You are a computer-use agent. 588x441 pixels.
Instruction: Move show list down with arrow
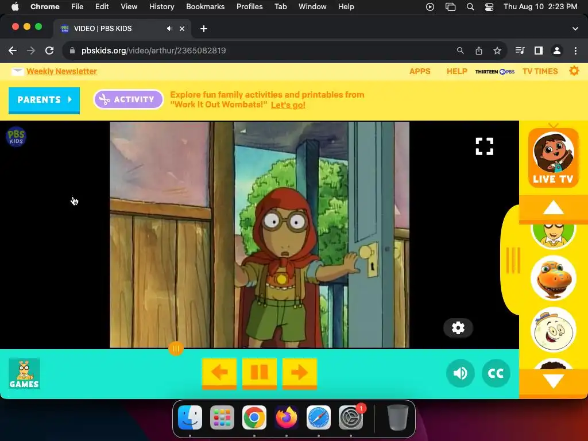tap(553, 381)
